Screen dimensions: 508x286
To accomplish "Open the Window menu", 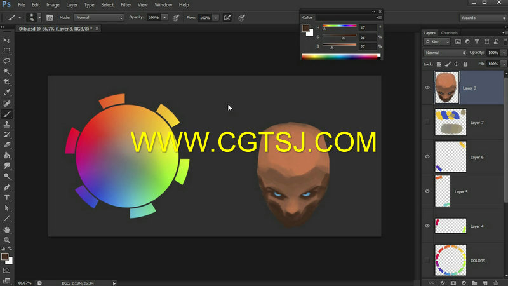I will 163,5.
